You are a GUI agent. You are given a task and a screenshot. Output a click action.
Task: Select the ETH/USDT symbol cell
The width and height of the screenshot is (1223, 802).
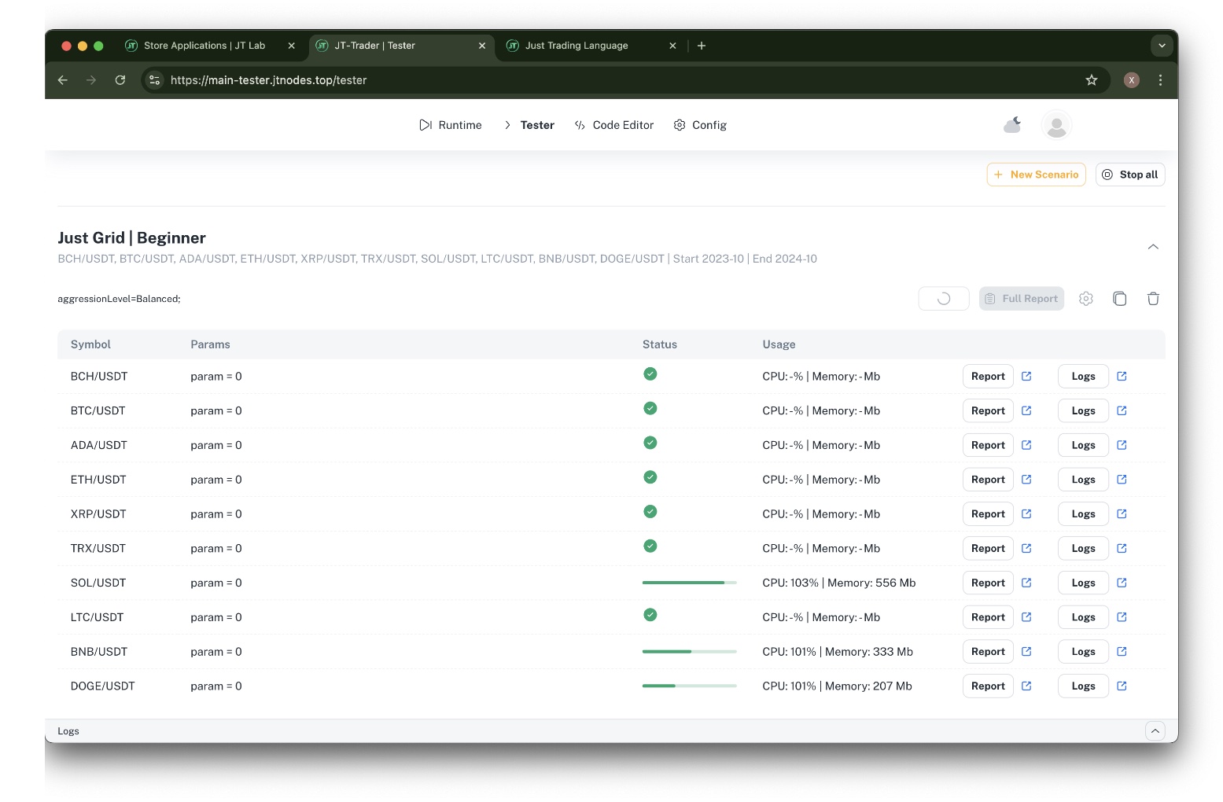click(x=98, y=480)
